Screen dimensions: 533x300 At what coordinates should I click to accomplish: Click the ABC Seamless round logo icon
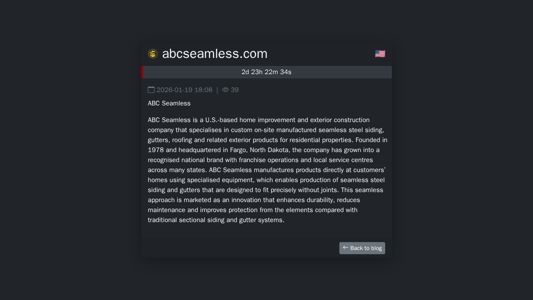[153, 54]
